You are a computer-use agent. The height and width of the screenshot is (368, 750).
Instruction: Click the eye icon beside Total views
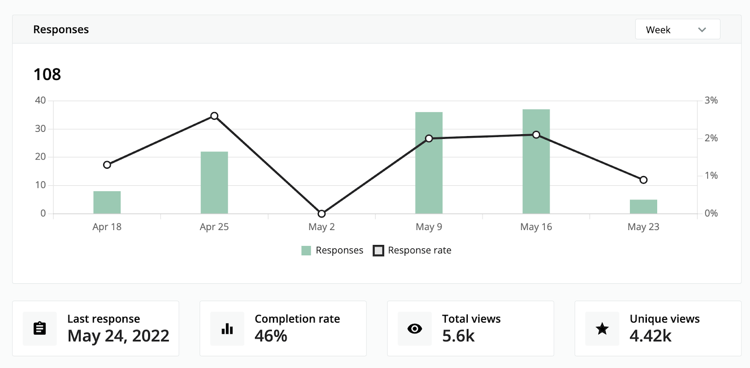415,329
